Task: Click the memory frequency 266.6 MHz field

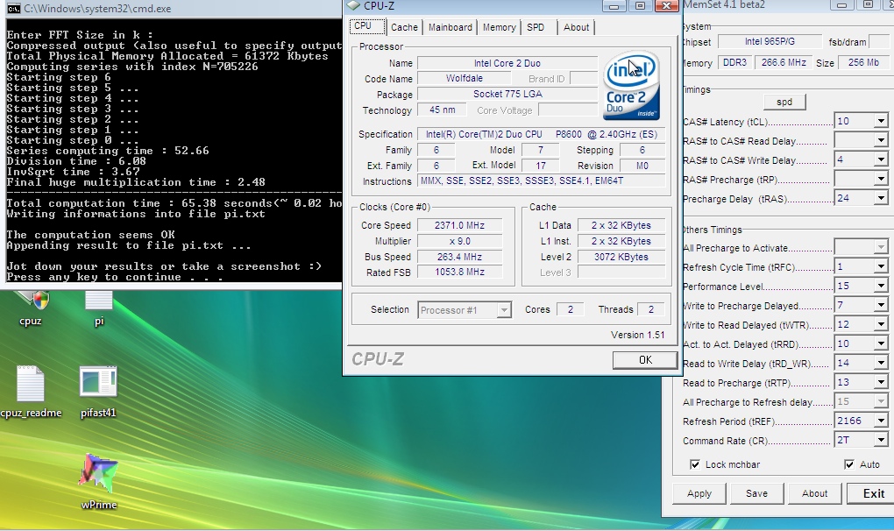Action: (784, 63)
